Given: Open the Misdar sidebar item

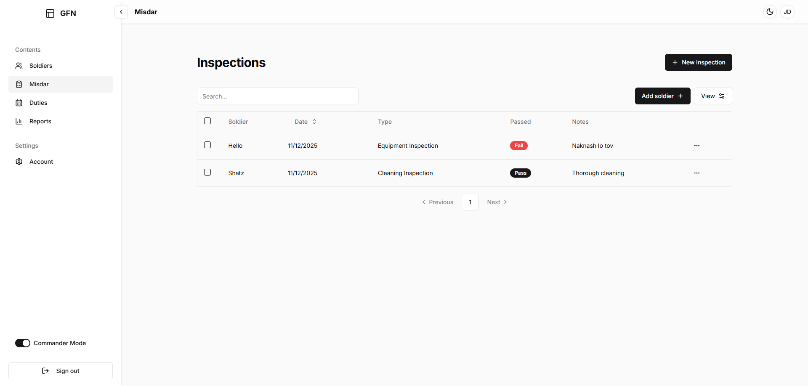Looking at the screenshot, I should [x=61, y=84].
